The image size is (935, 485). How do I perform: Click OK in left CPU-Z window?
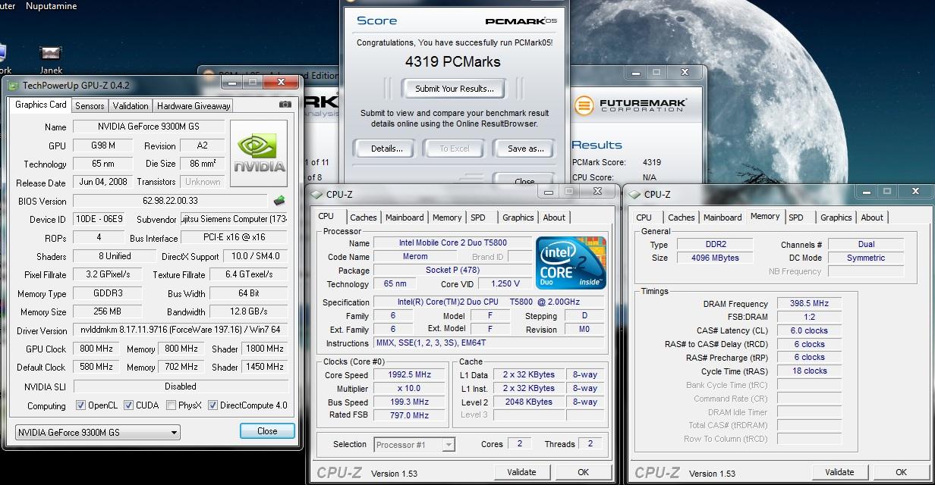click(x=583, y=471)
